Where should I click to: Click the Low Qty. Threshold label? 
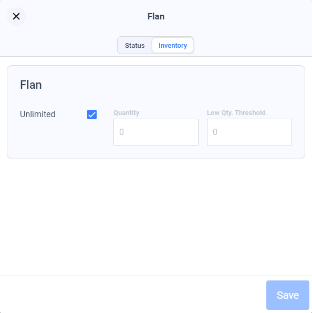236,113
